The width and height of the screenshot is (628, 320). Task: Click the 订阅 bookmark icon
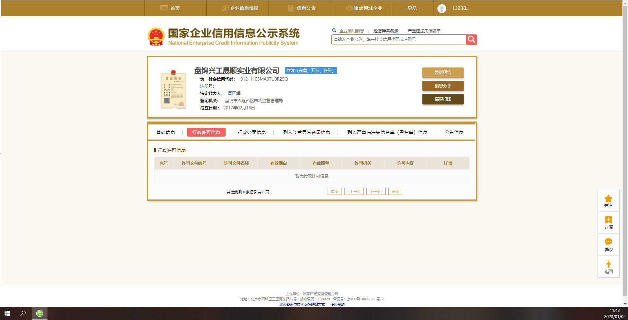(608, 220)
